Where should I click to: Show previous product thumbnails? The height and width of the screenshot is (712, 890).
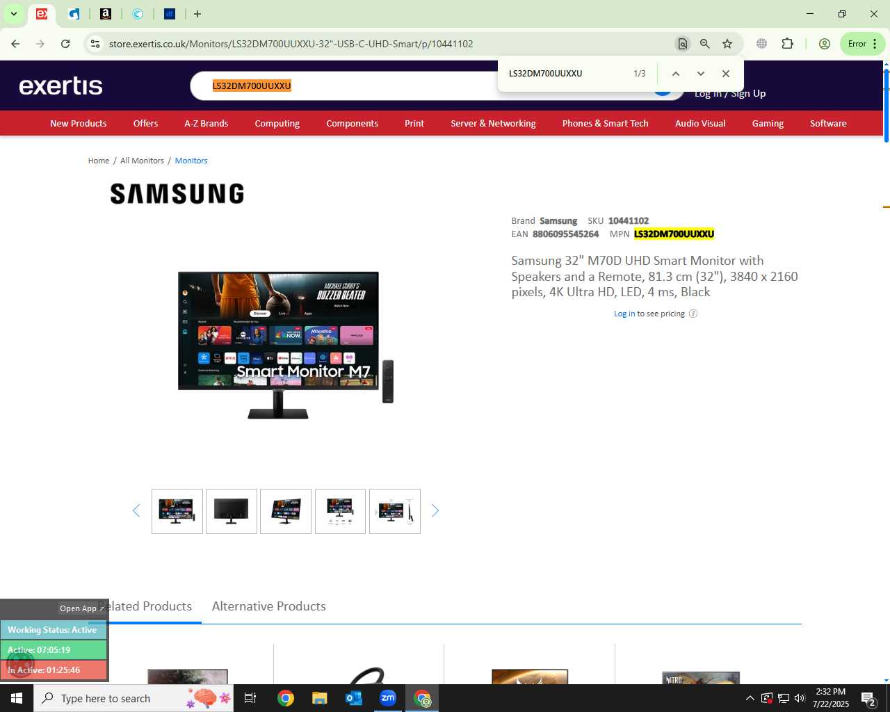(136, 511)
